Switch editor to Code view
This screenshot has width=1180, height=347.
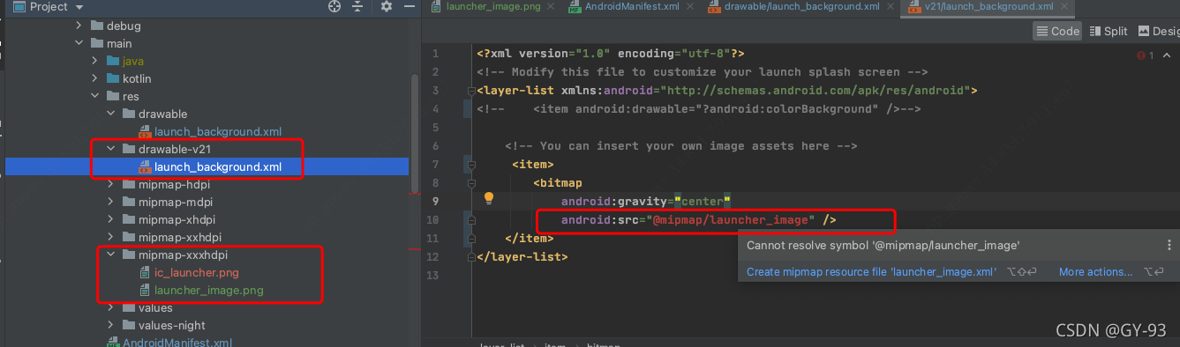[x=1057, y=31]
